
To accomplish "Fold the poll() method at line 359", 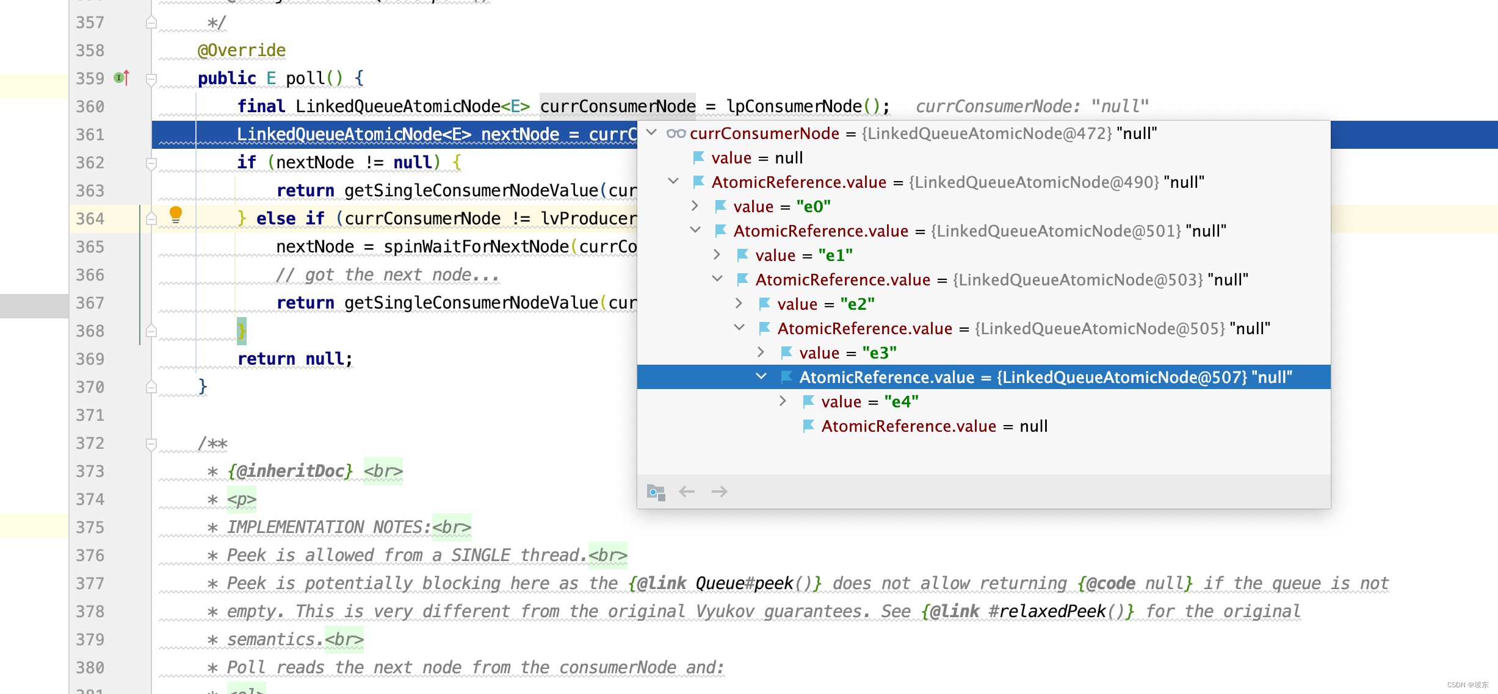I will 151,79.
